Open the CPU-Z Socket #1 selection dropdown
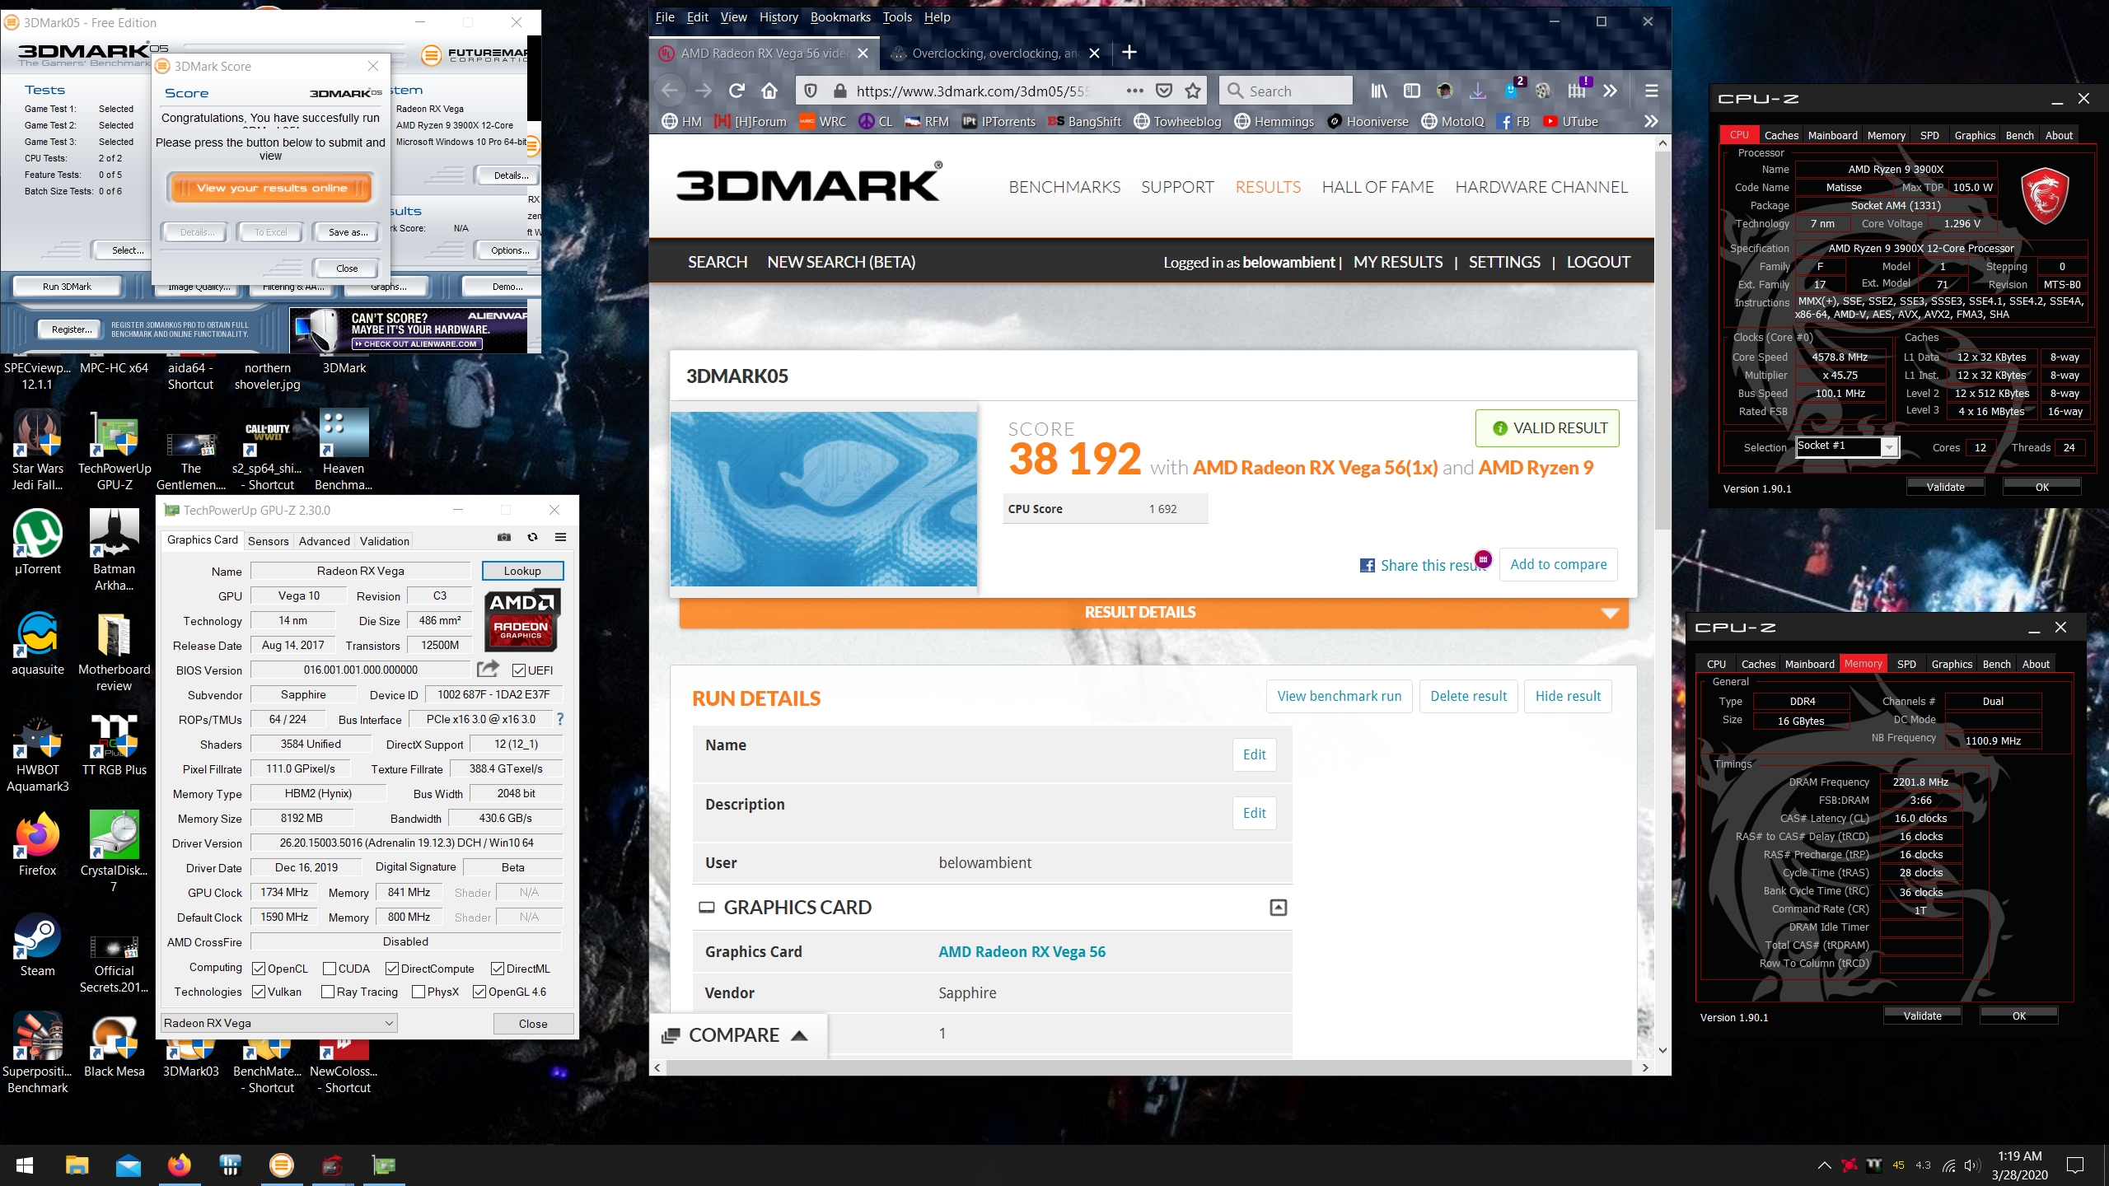Screen dimensions: 2109x1186 (x=1848, y=446)
